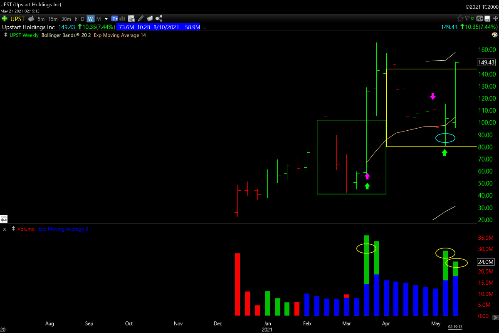Click the volume pane reorder arrows
Screen dimensions: 499x333
(13, 229)
